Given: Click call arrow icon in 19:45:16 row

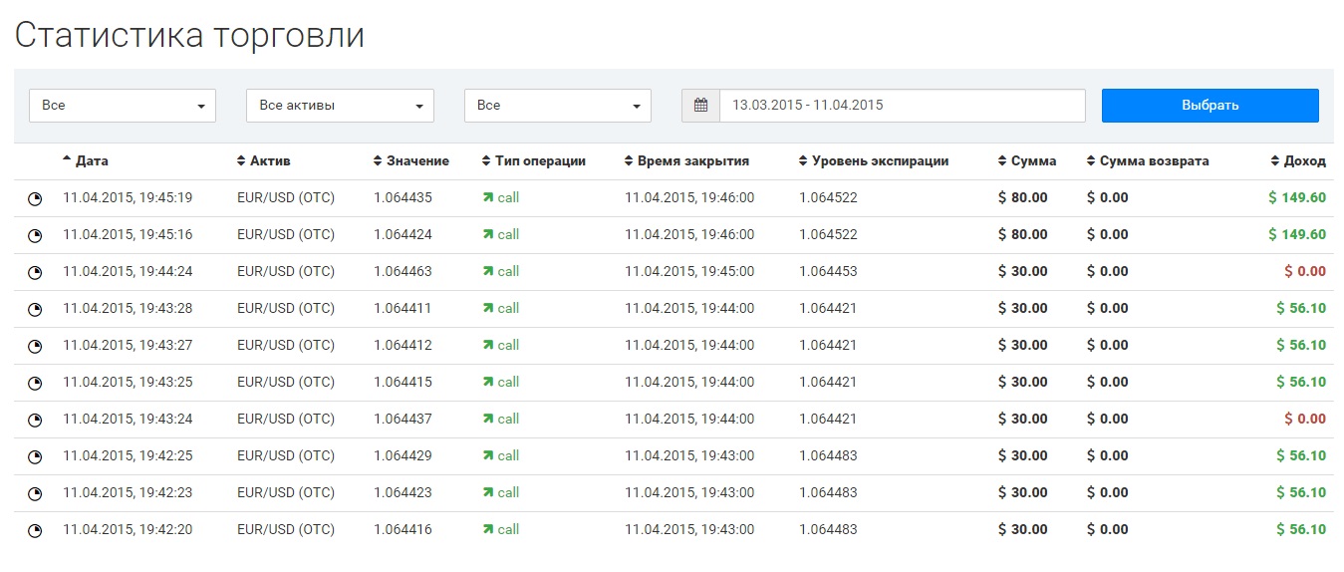Looking at the screenshot, I should point(488,235).
